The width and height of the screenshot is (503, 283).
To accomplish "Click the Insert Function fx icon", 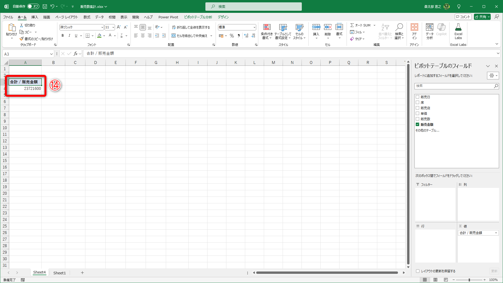I will (75, 54).
